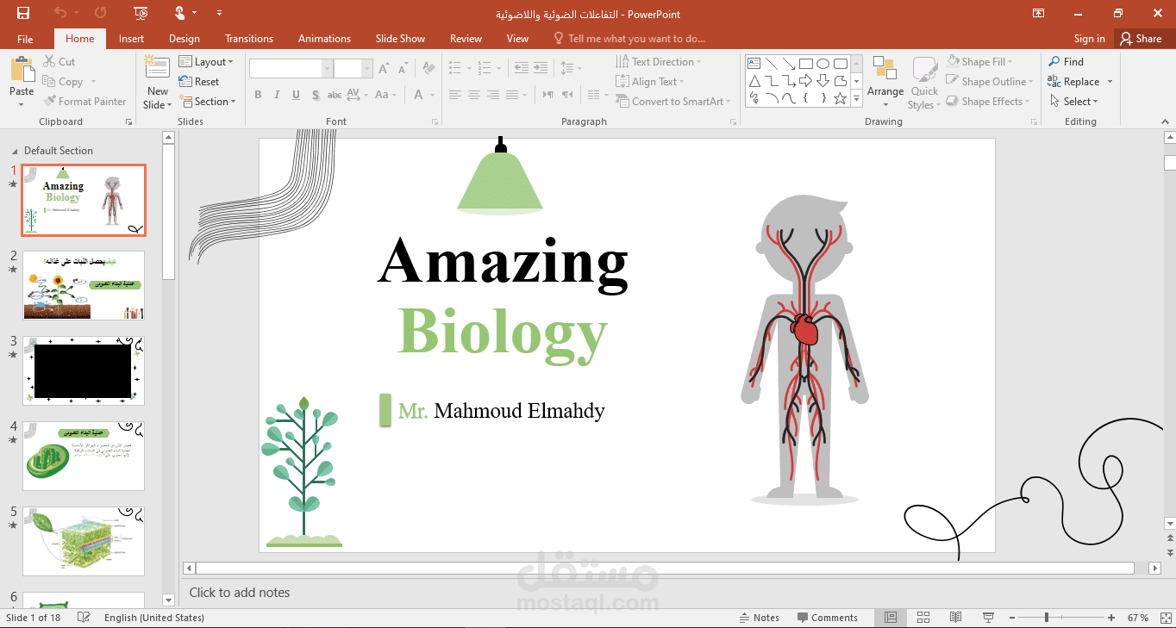Center text alignment icon

click(474, 95)
